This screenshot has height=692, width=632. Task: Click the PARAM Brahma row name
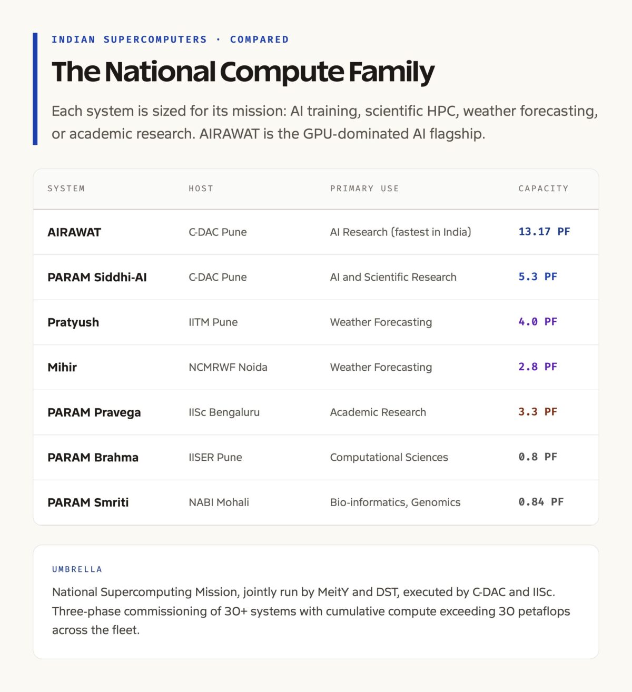pyautogui.click(x=93, y=458)
